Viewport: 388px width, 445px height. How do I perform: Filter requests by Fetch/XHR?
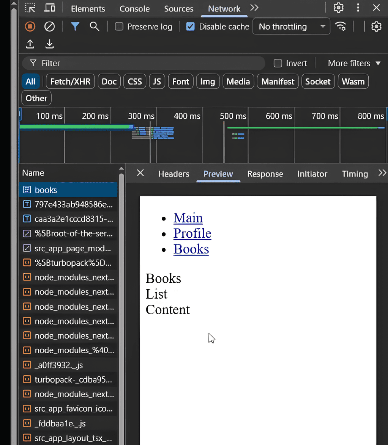[x=70, y=81]
